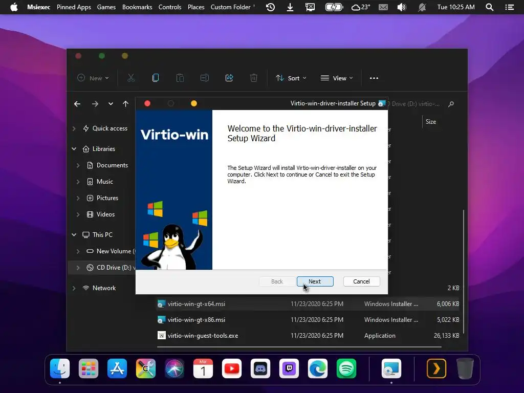This screenshot has width=524, height=393.
Task: Expand the Pictures library node
Action: tap(78, 198)
